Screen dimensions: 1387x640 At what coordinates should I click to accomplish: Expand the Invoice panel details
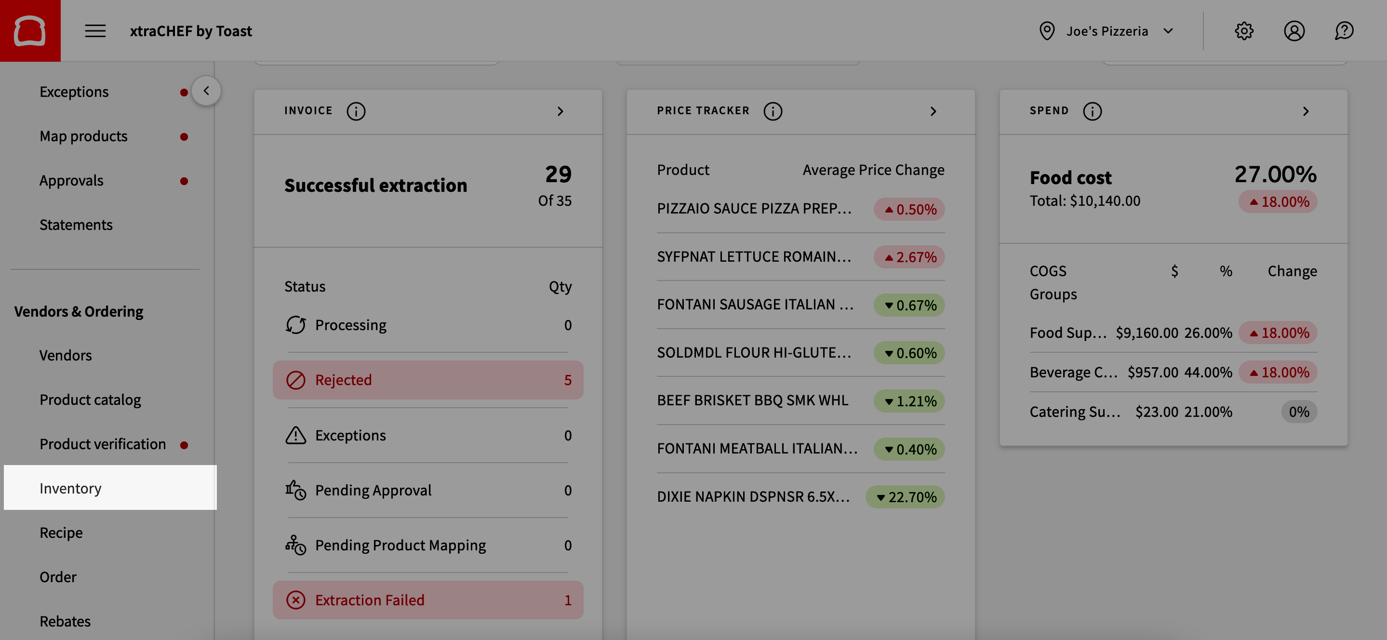click(560, 111)
